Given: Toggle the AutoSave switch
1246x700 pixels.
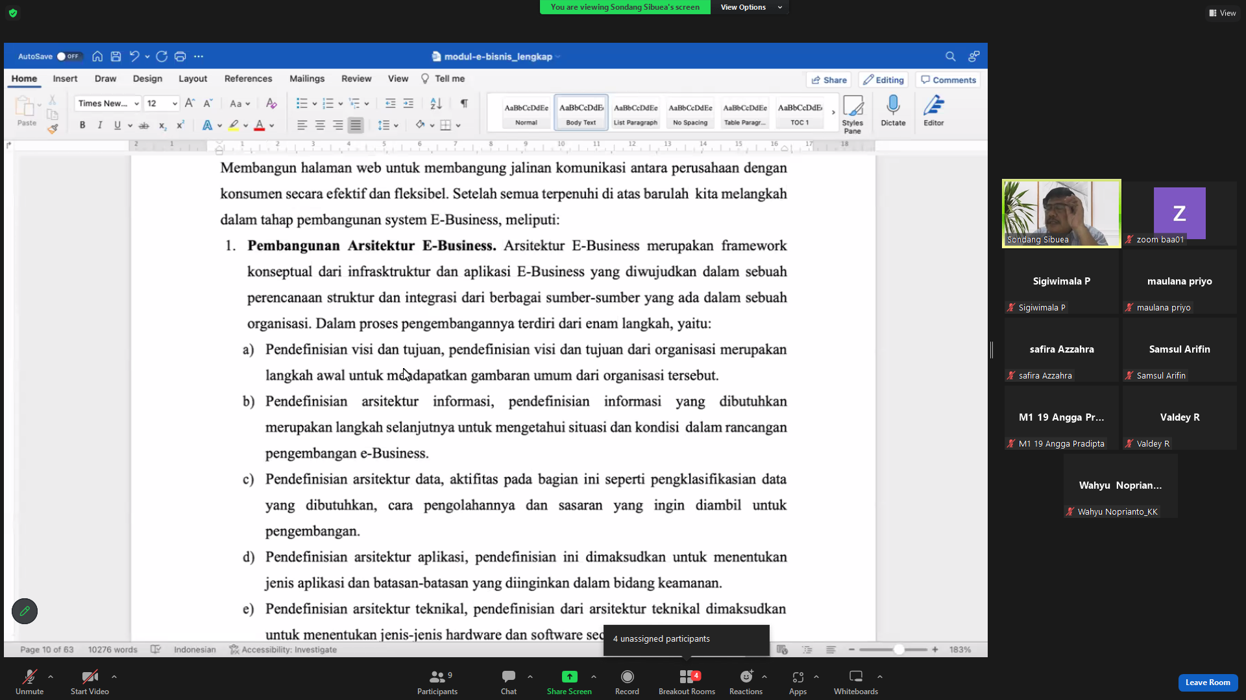Looking at the screenshot, I should (x=68, y=56).
